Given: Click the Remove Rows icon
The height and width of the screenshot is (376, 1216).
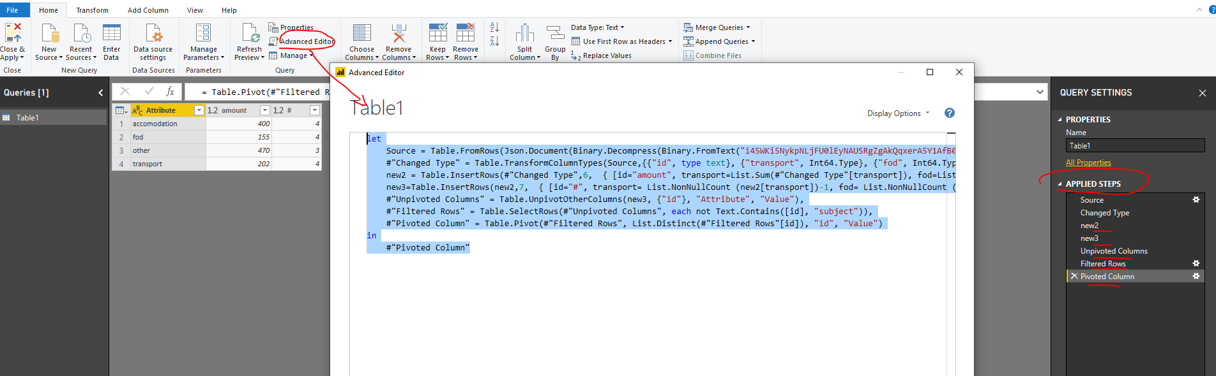Looking at the screenshot, I should pos(466,33).
